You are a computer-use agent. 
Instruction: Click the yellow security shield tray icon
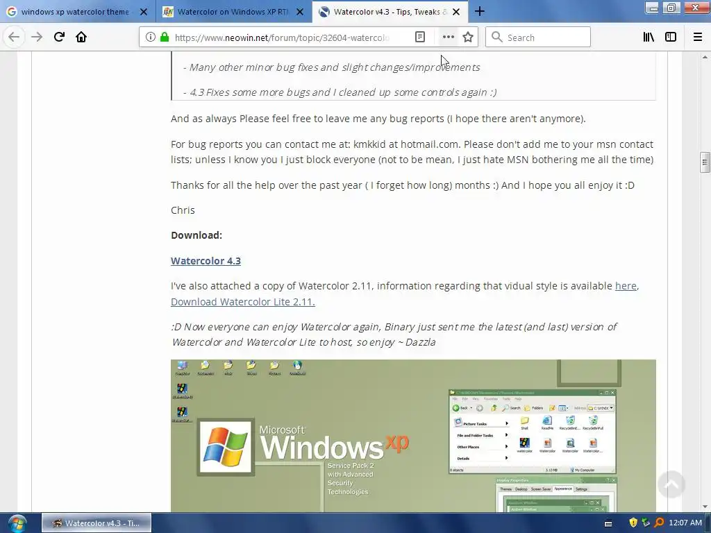coord(633,523)
